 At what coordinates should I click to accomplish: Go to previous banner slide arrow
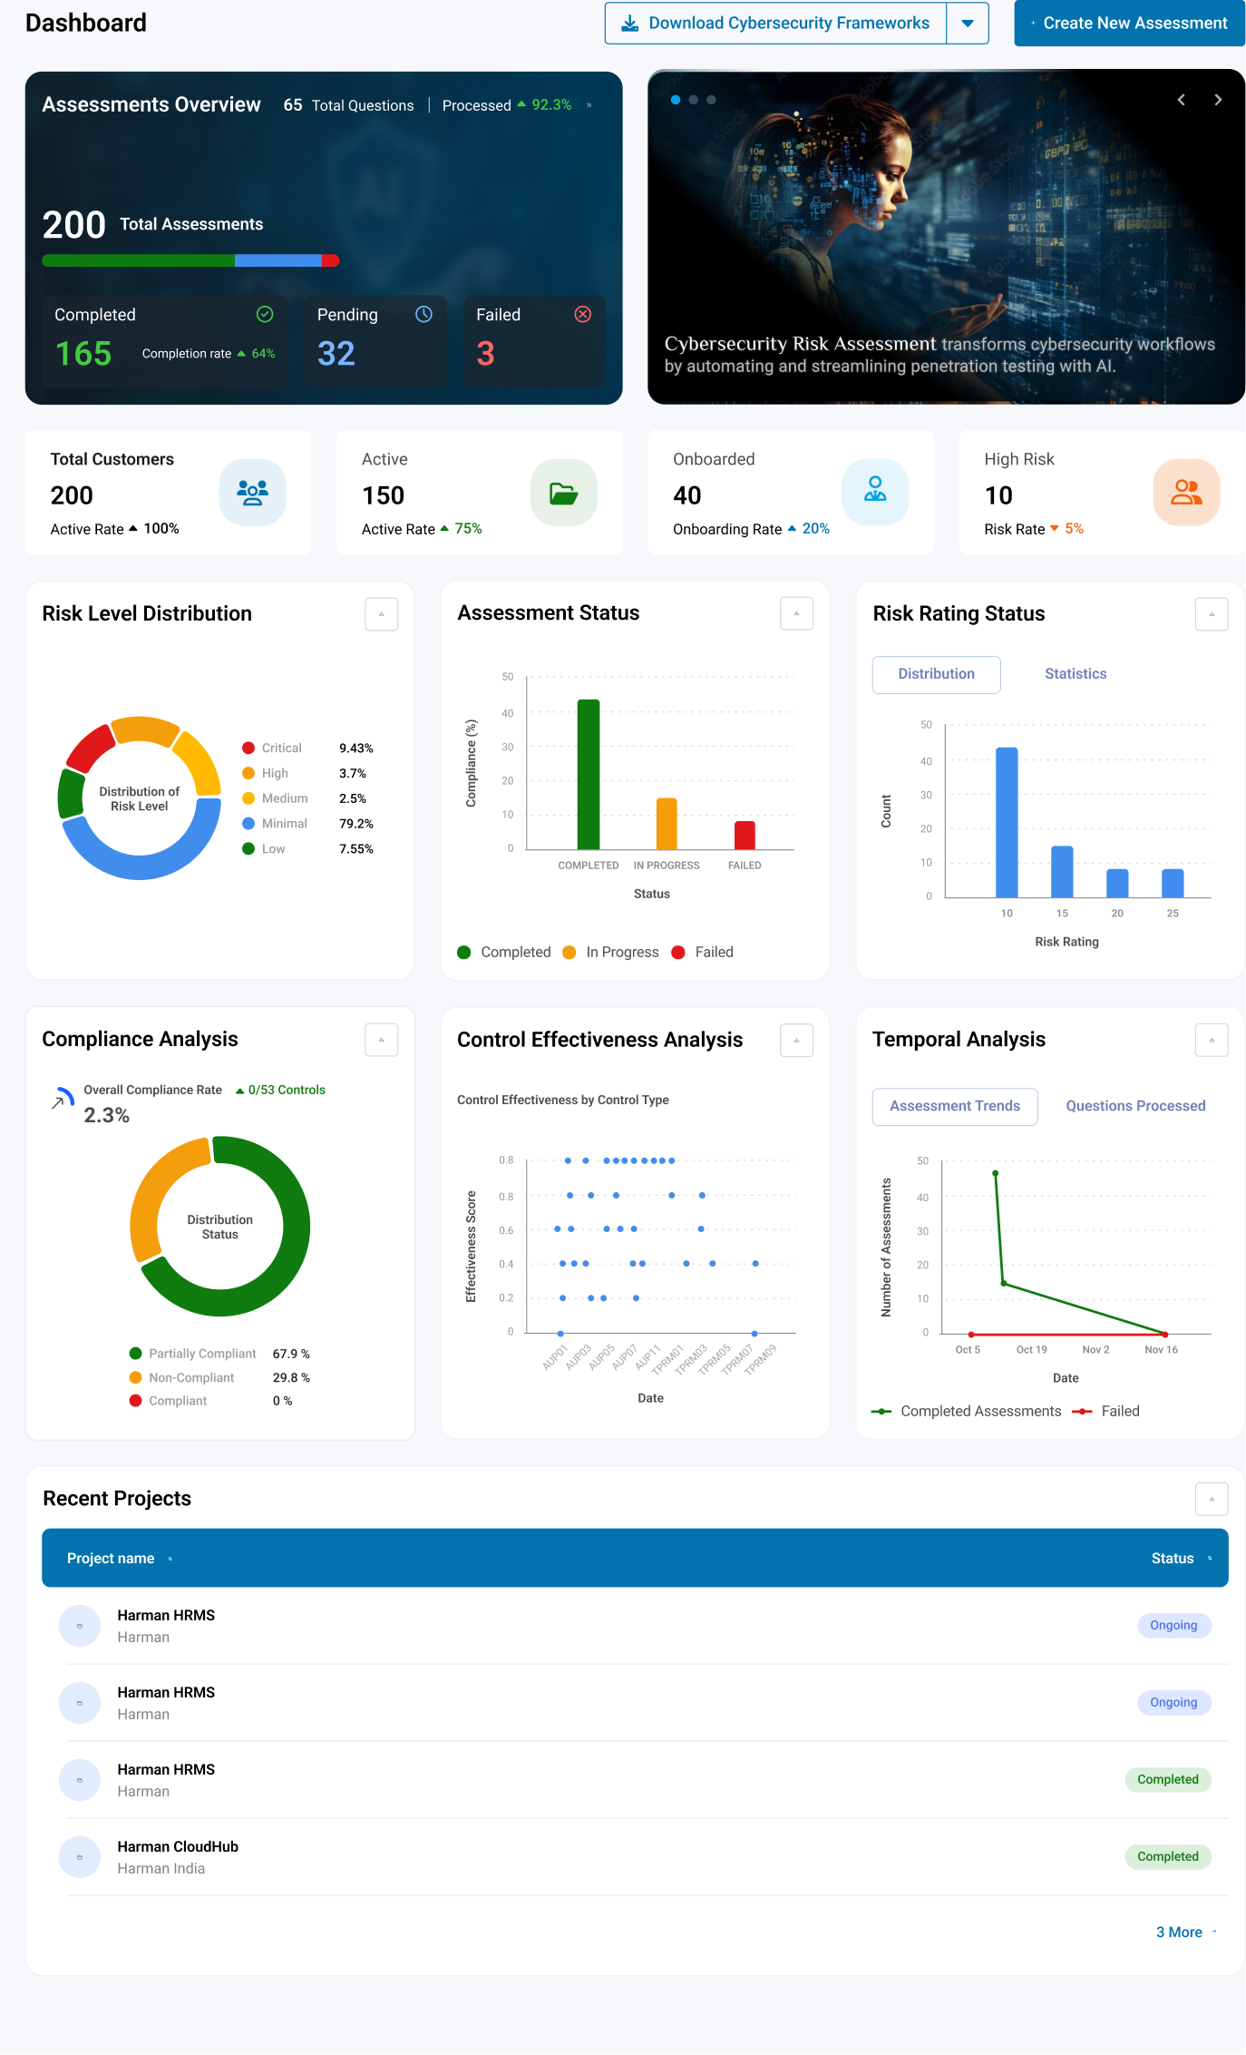pos(1181,100)
